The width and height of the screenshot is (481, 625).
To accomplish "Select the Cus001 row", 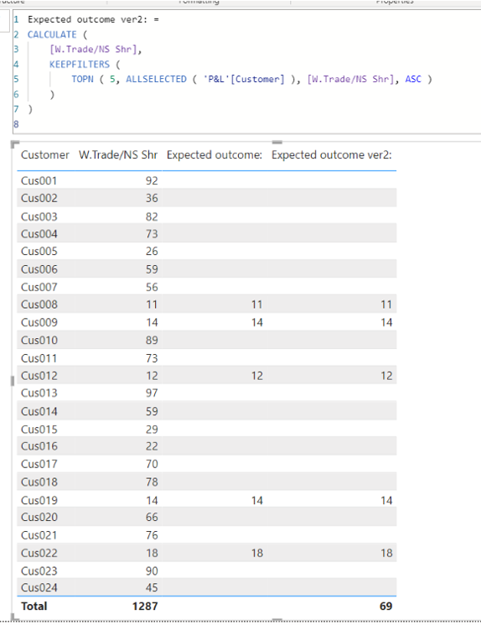I will (207, 180).
